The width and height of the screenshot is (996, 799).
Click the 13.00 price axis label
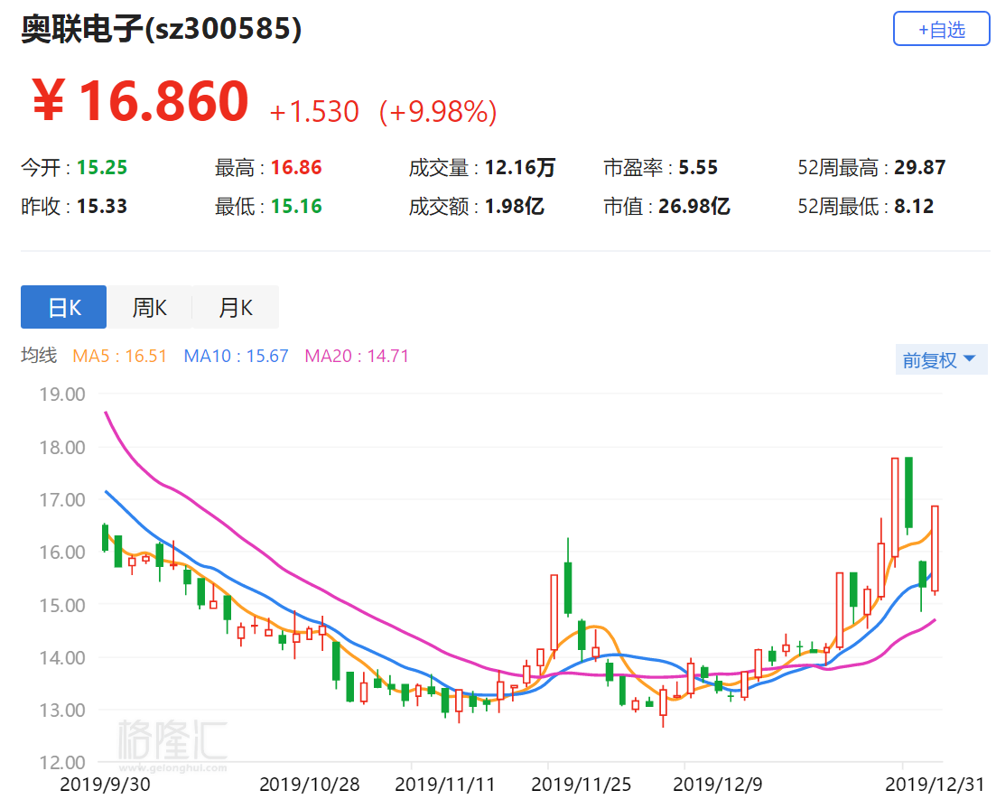[x=62, y=711]
